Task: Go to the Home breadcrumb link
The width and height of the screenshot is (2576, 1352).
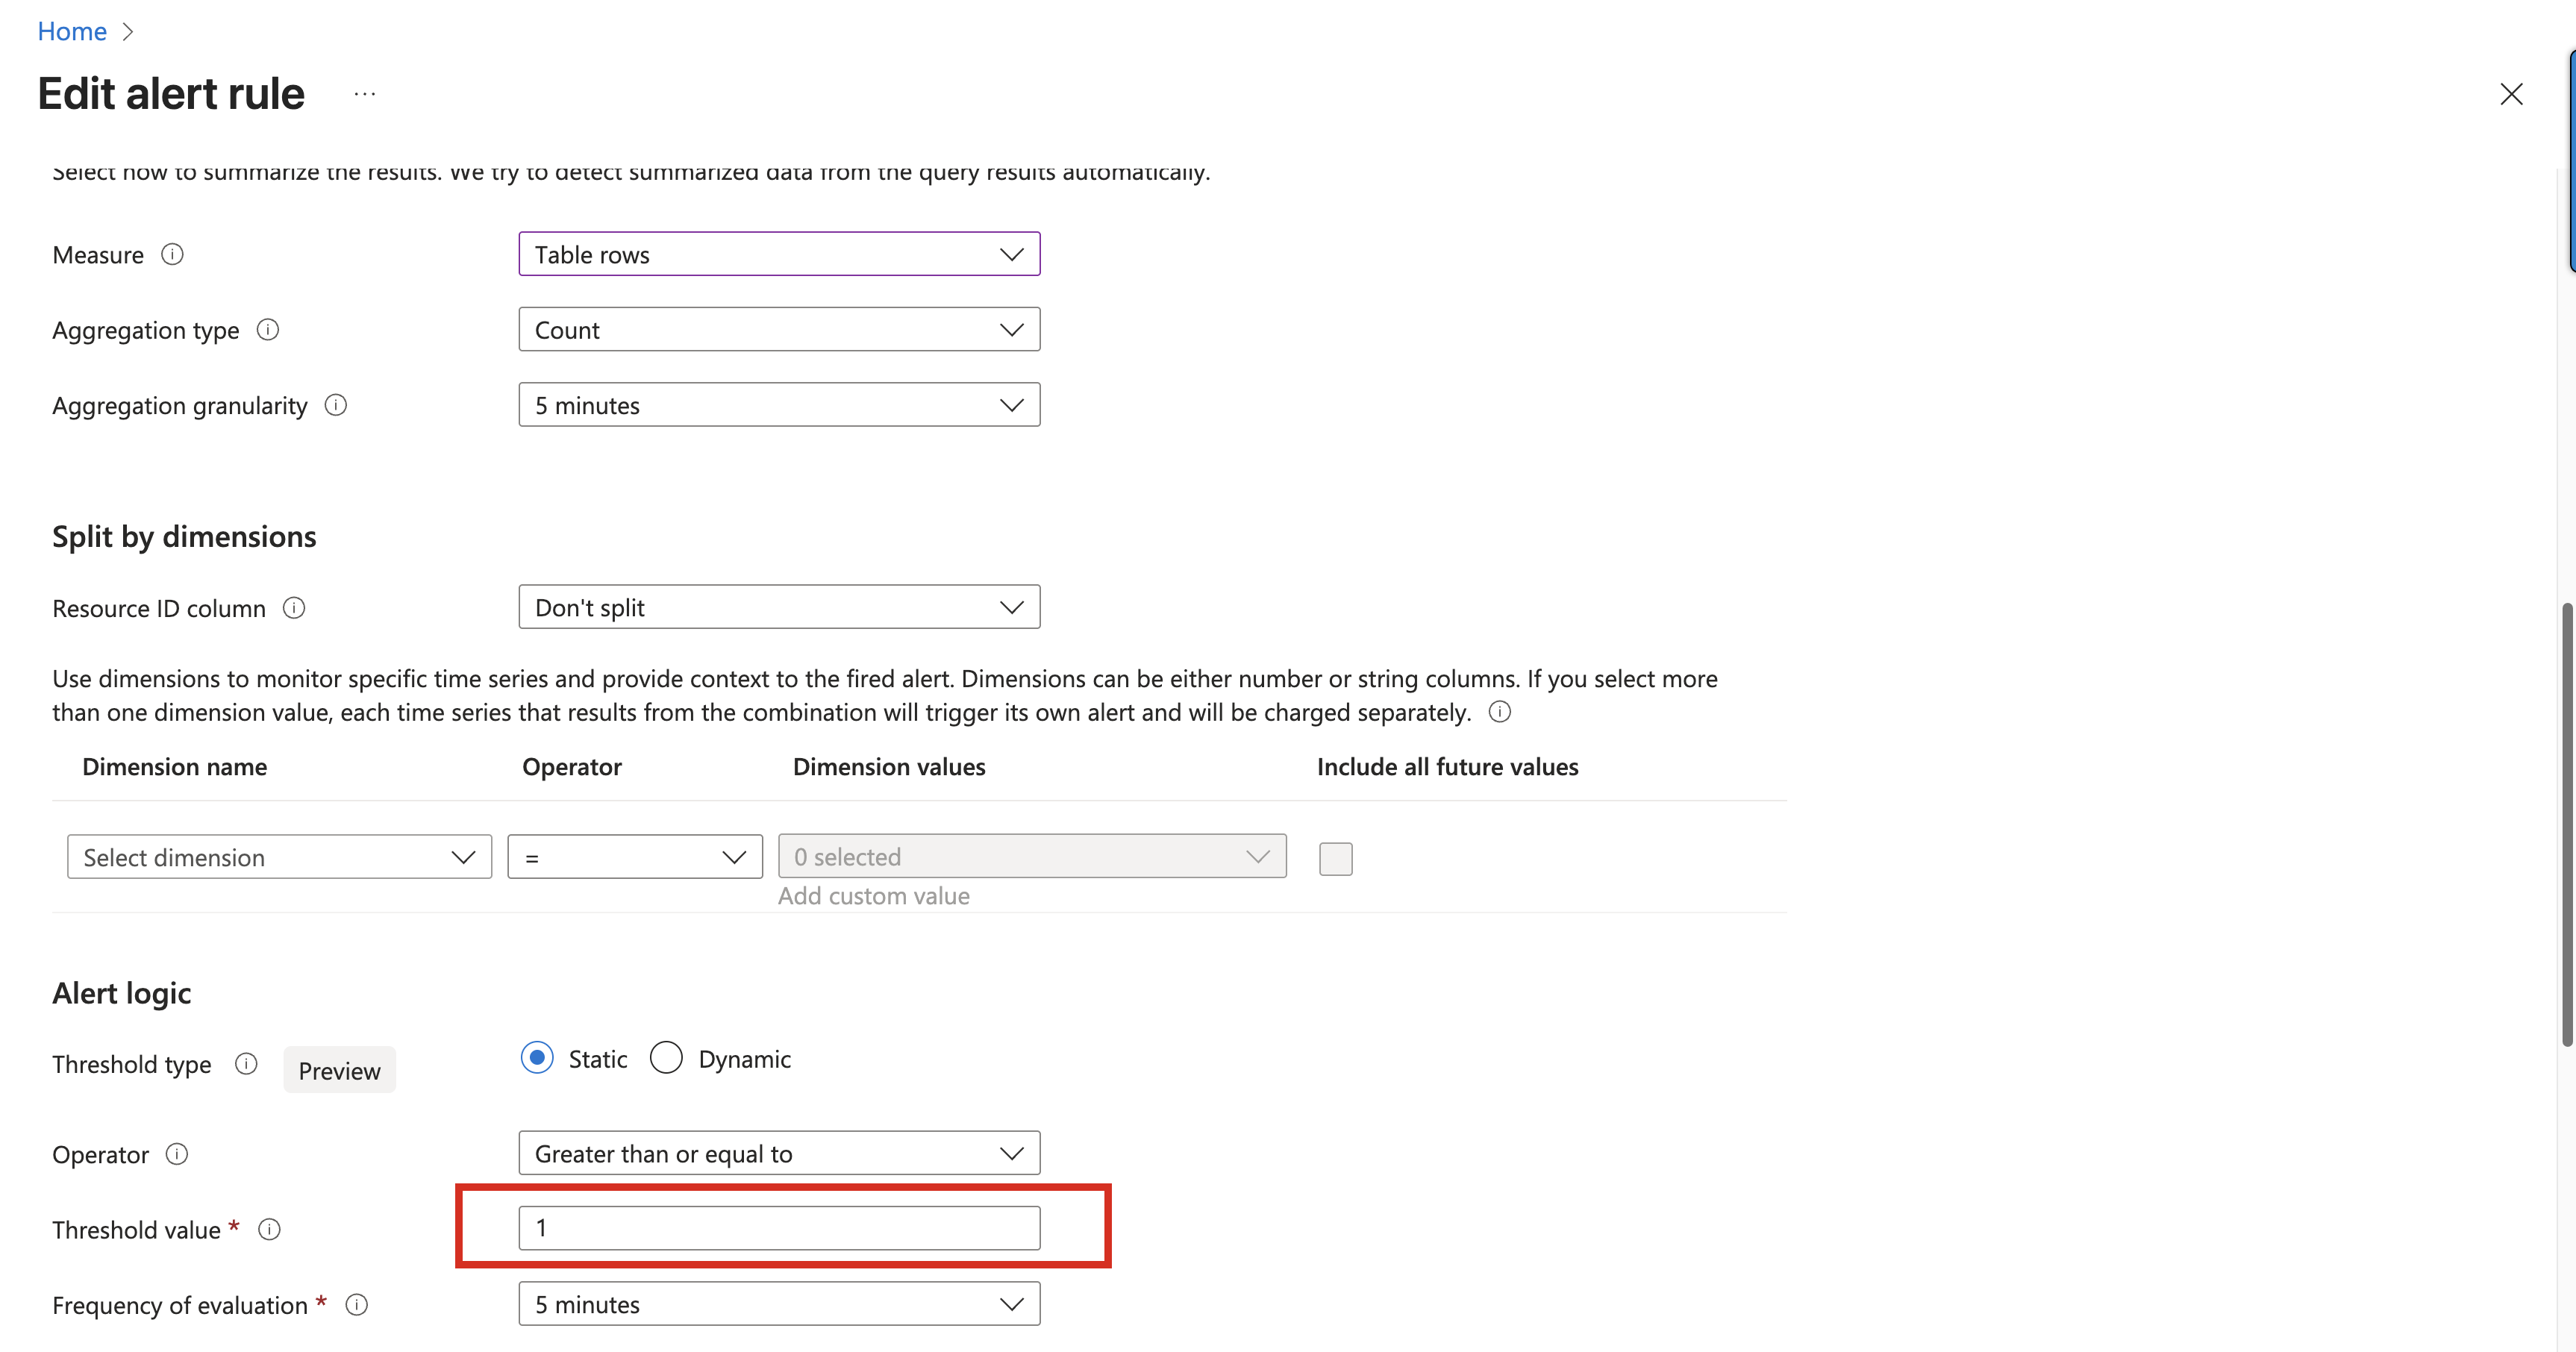Action: point(72,31)
